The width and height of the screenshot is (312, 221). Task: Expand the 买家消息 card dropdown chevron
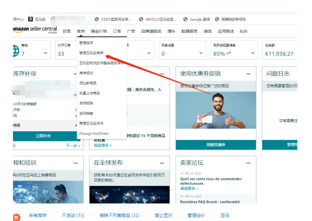click(x=201, y=53)
